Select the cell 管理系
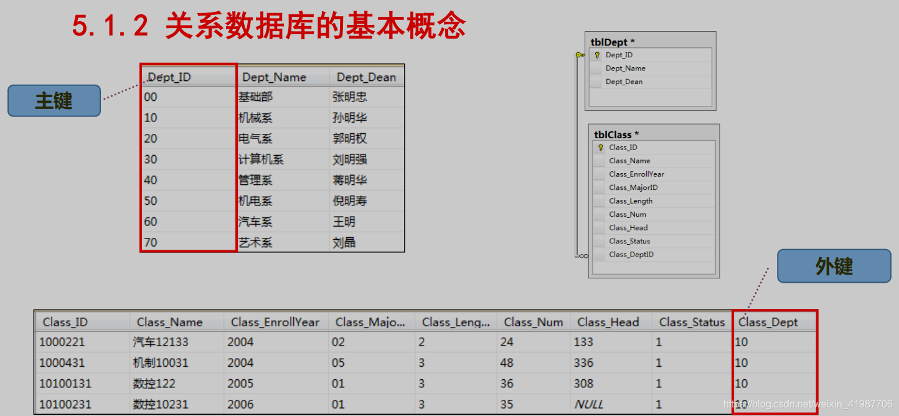The image size is (899, 416). point(283,180)
